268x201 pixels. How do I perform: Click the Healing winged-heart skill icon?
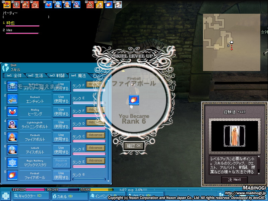12,112
